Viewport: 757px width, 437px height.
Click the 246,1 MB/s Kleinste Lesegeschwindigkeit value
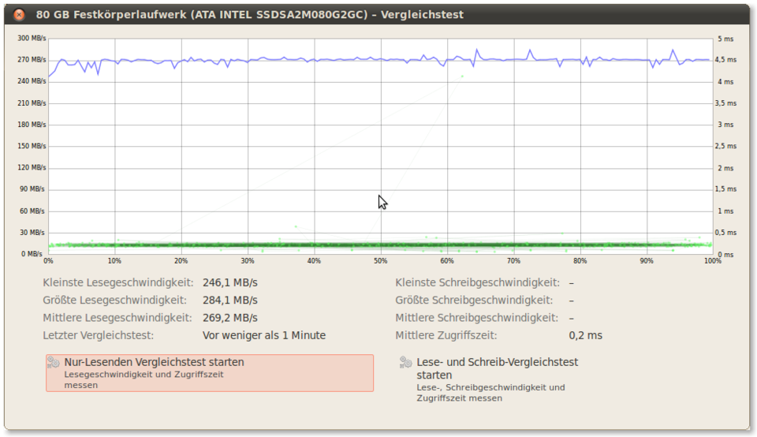[x=229, y=282]
